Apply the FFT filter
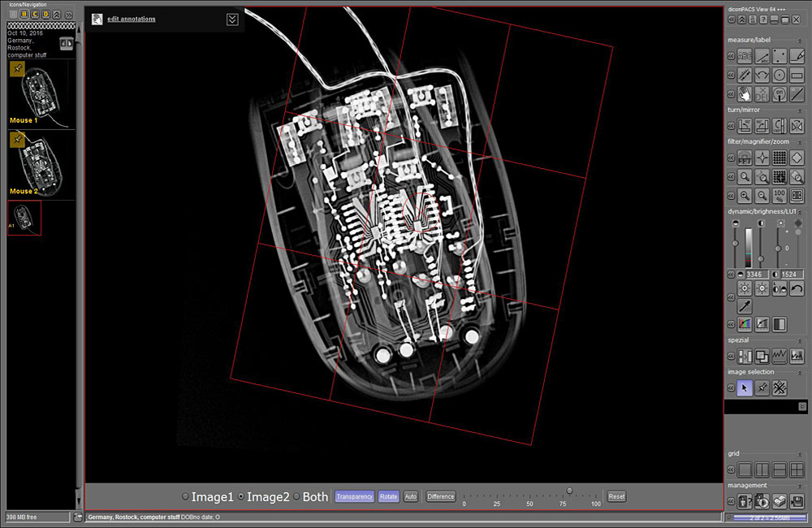Screen dimensions: 812x528 [x=744, y=158]
